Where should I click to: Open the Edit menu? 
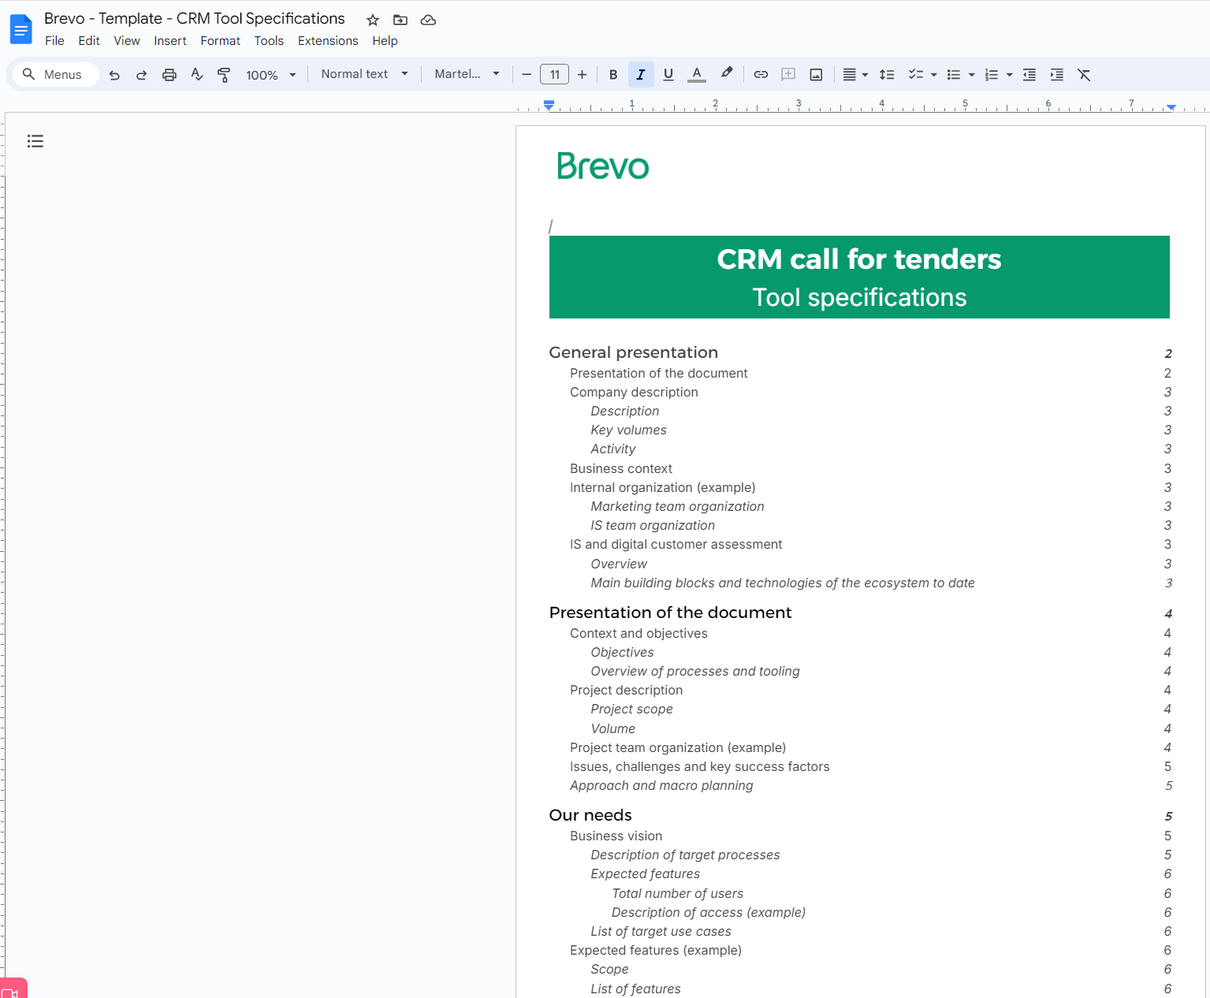89,41
